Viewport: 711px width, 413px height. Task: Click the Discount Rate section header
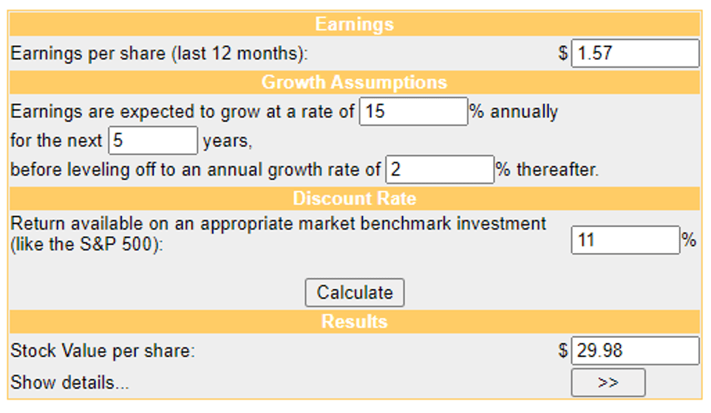click(x=354, y=198)
